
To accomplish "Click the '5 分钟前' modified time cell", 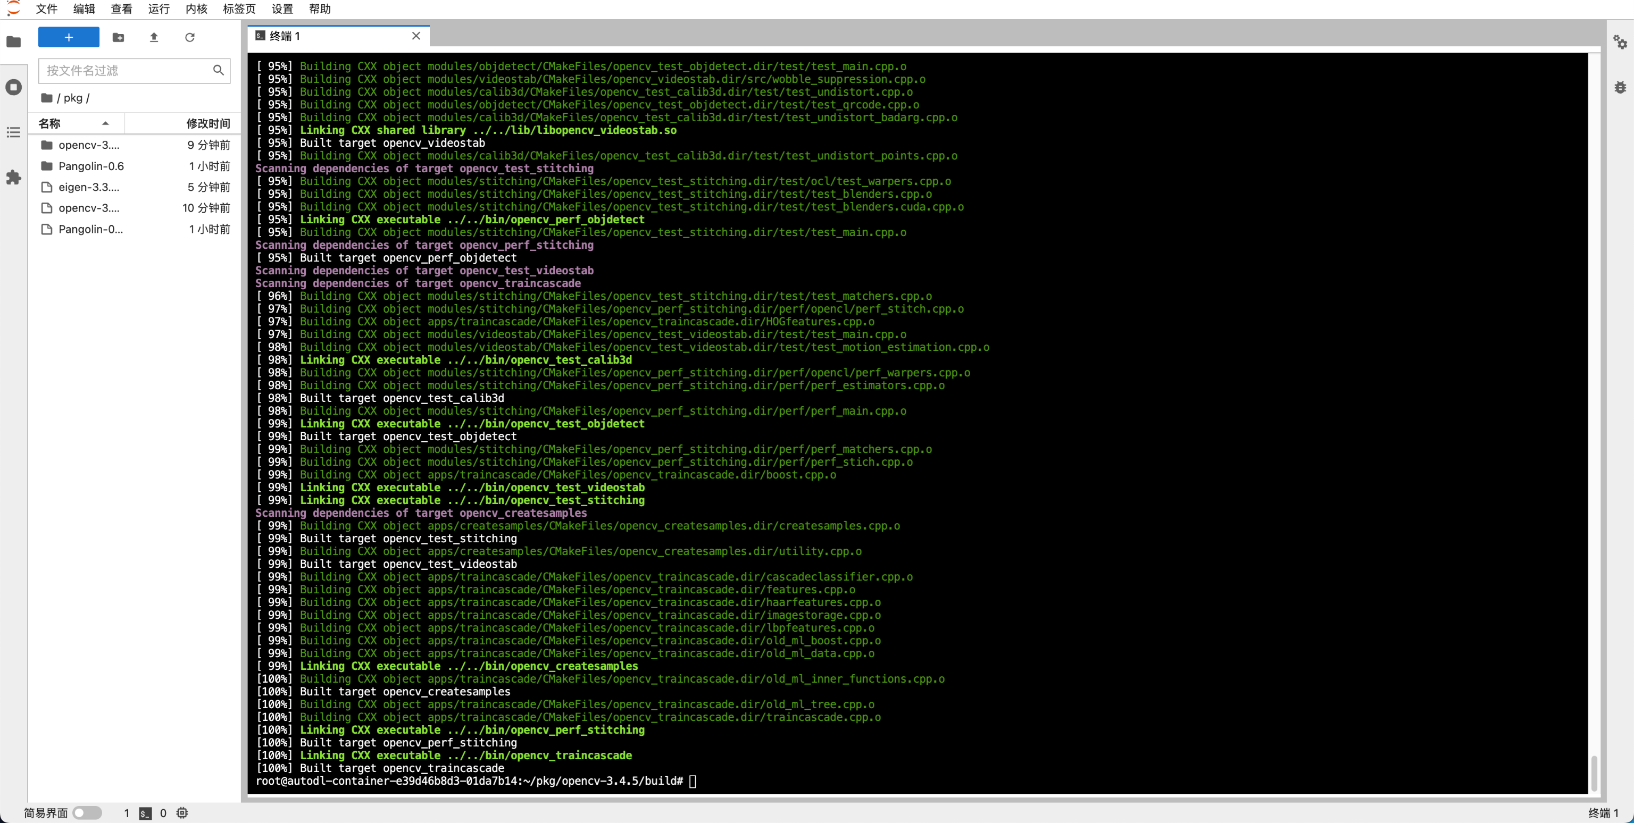I will point(209,187).
